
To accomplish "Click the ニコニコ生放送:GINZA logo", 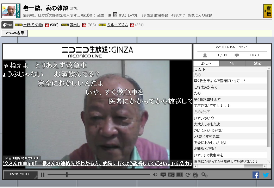I will (97, 52).
